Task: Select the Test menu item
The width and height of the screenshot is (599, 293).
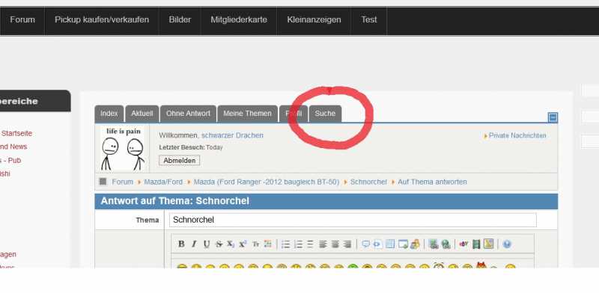Action: point(369,20)
